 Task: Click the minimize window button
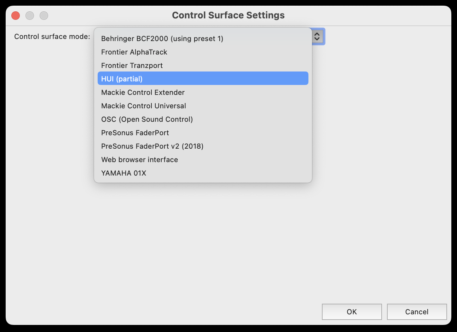[30, 16]
